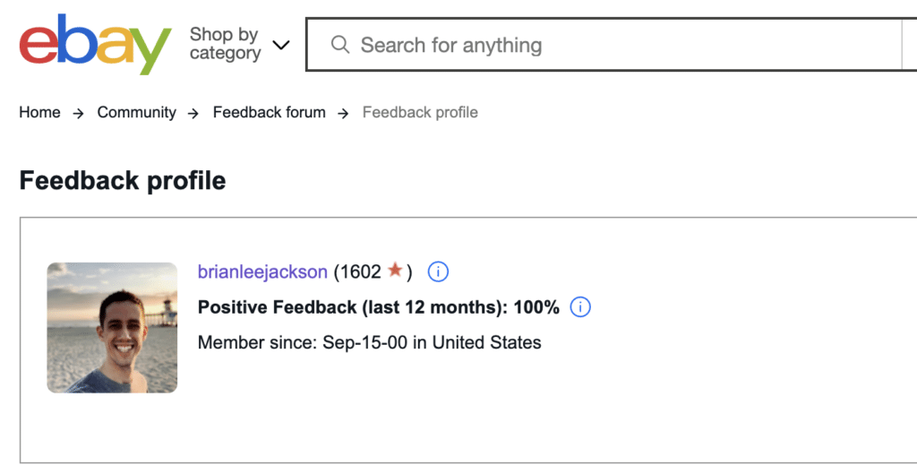The width and height of the screenshot is (917, 474).
Task: Open the brianleejackson username link
Action: point(262,271)
